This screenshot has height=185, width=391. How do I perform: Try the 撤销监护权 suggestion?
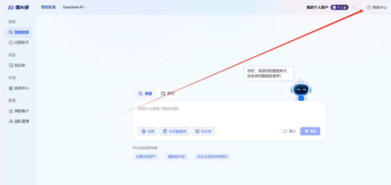tap(177, 157)
